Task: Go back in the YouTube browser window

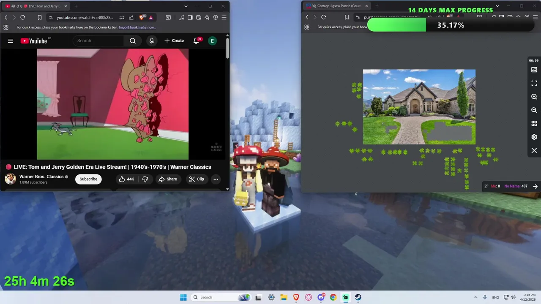Action: point(6,17)
